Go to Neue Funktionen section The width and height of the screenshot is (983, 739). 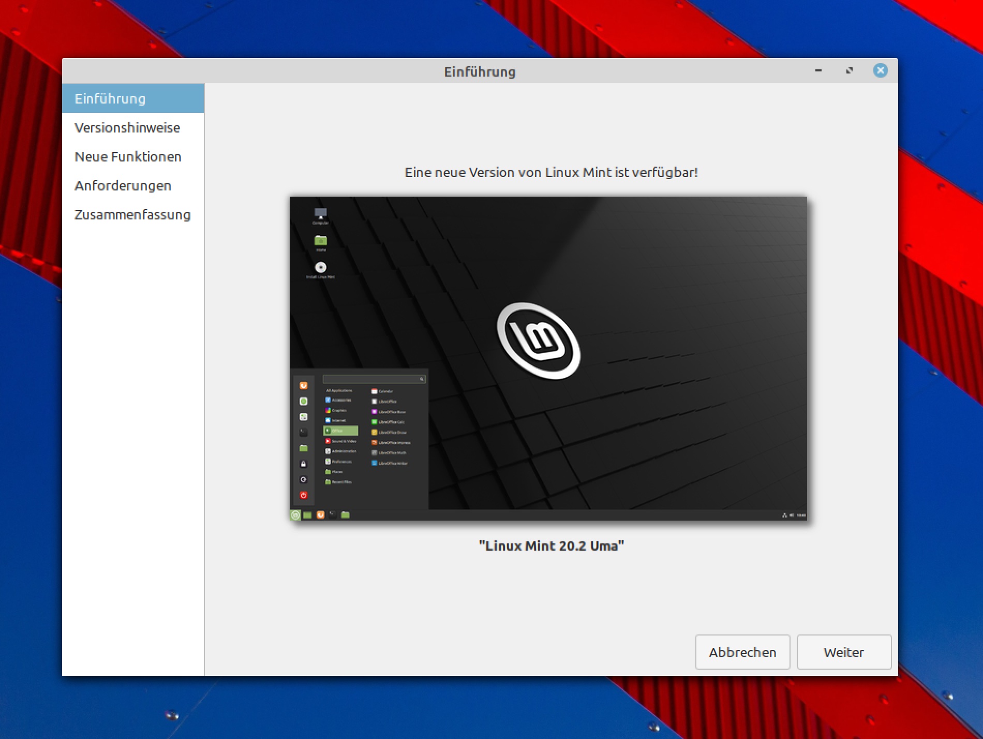click(x=133, y=156)
